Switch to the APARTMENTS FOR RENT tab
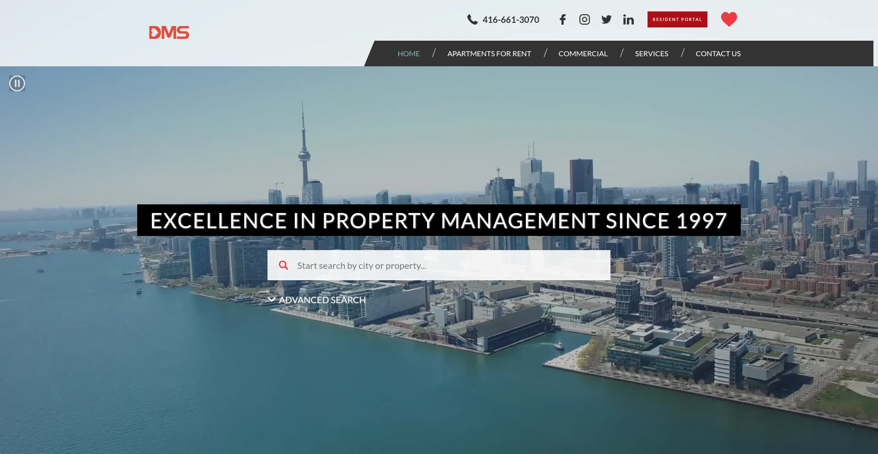Image resolution: width=878 pixels, height=454 pixels. (x=489, y=53)
